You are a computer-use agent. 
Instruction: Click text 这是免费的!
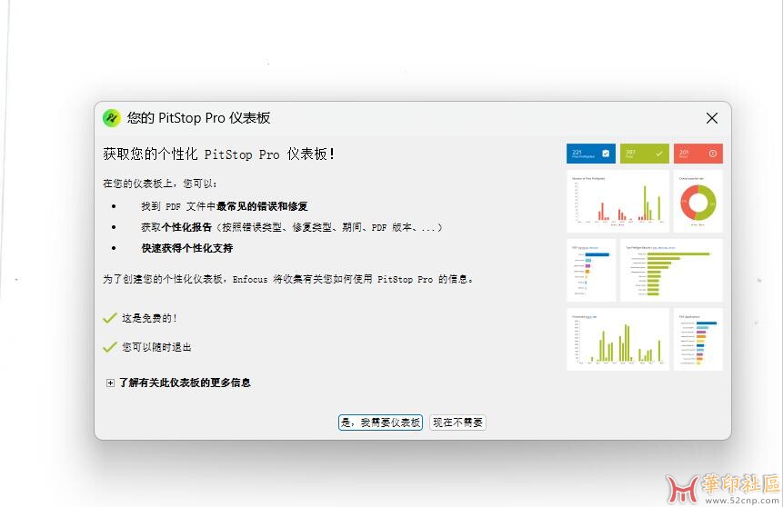[x=149, y=318]
